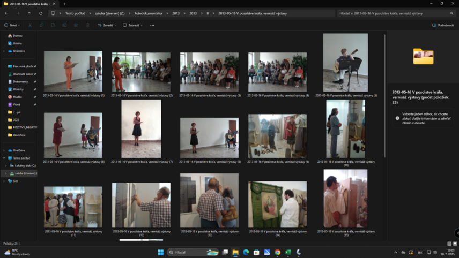Click the Paste icon in toolbar

[53, 25]
